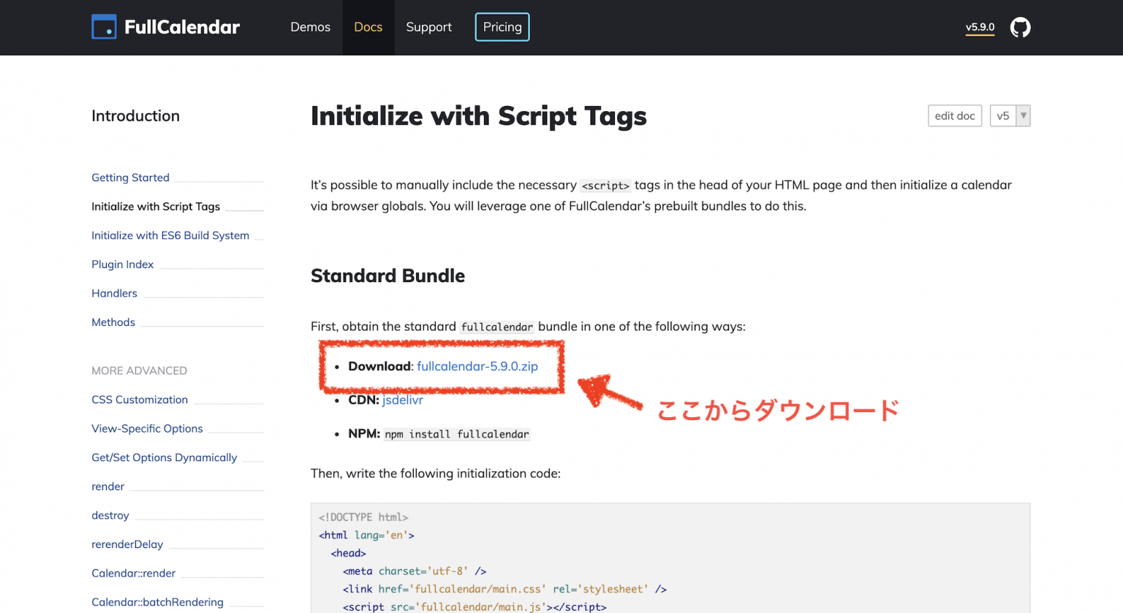Open the v5 version dropdown
1123x613 pixels.
click(x=1021, y=115)
